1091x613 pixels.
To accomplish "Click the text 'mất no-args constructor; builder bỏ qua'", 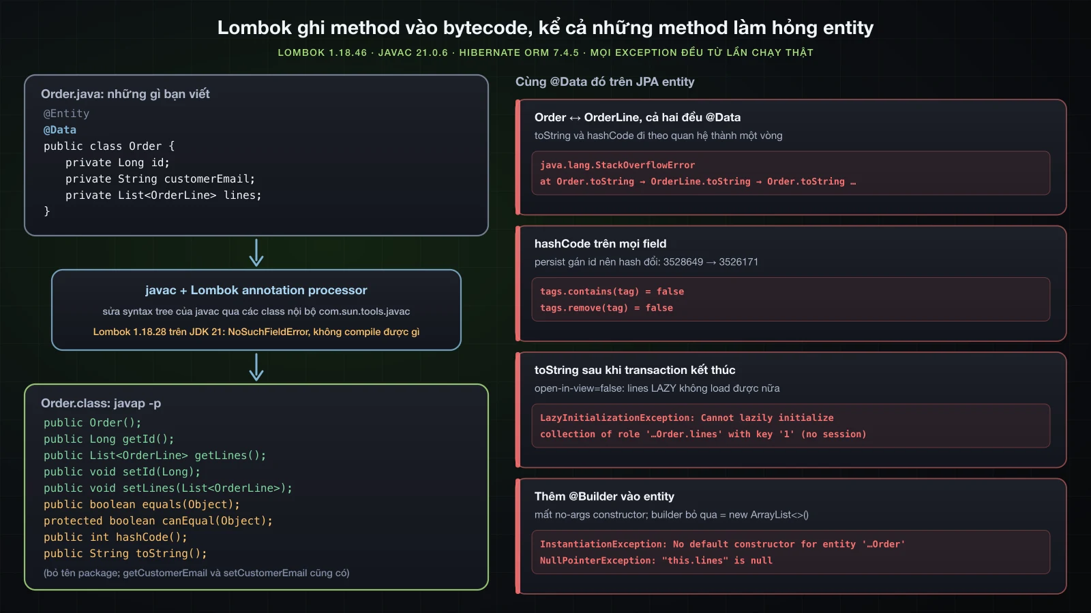I will point(672,515).
